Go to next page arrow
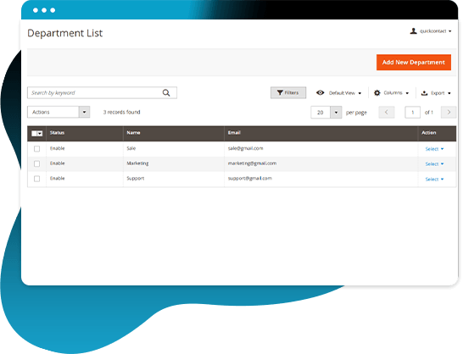This screenshot has width=463, height=354. pyautogui.click(x=449, y=113)
